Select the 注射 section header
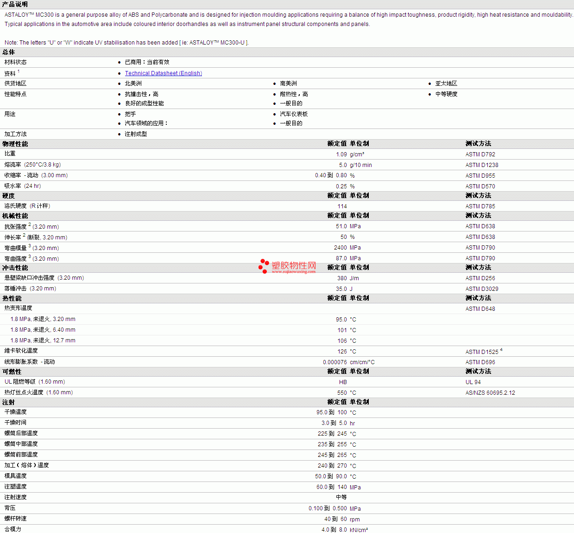The image size is (574, 533). (x=9, y=402)
